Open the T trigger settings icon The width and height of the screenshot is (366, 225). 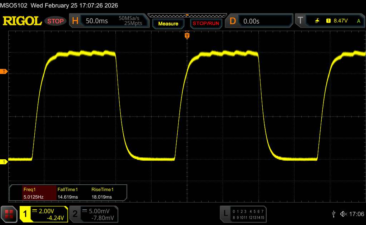(300, 21)
